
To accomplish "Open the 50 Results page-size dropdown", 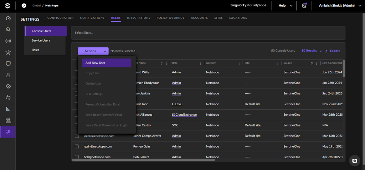I will tap(312, 51).
